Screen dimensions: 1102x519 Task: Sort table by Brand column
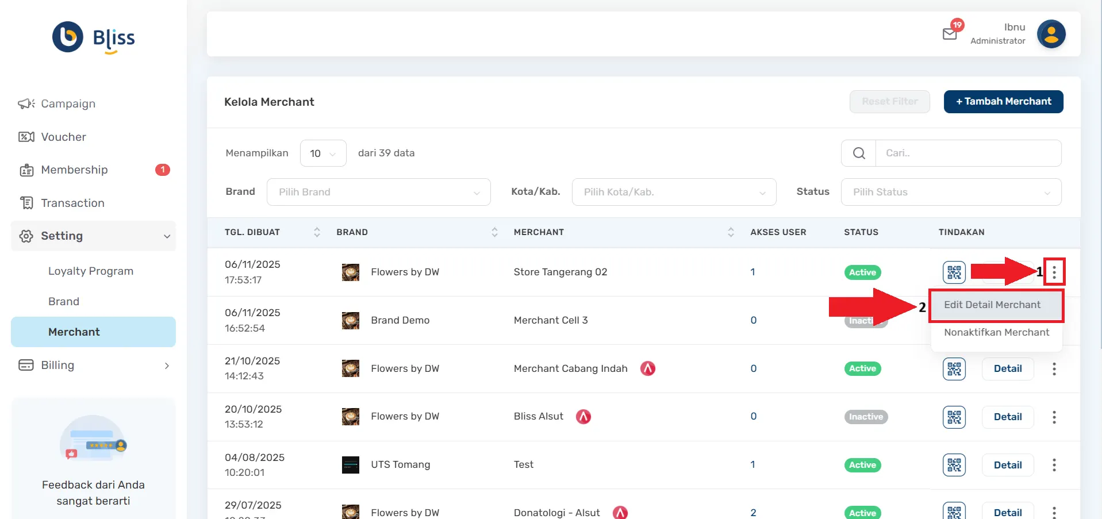[x=494, y=232]
